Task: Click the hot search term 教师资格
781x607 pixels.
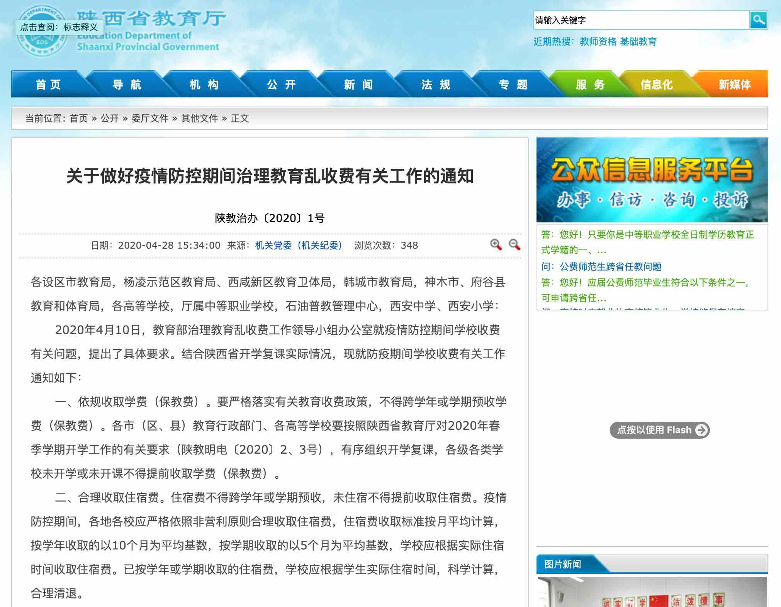Action: (598, 42)
